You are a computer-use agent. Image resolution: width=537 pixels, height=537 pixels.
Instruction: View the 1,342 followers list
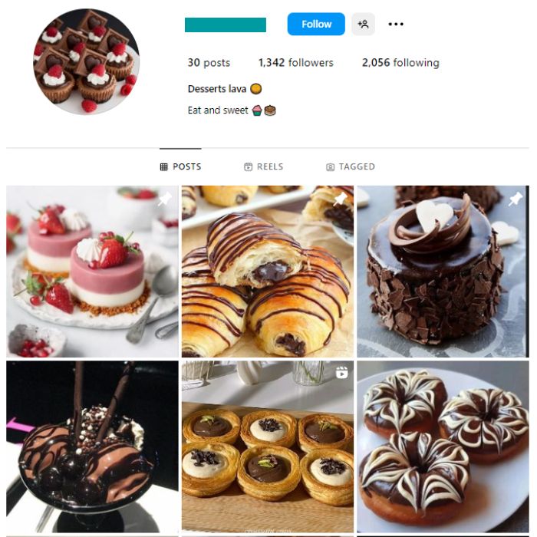coord(295,63)
